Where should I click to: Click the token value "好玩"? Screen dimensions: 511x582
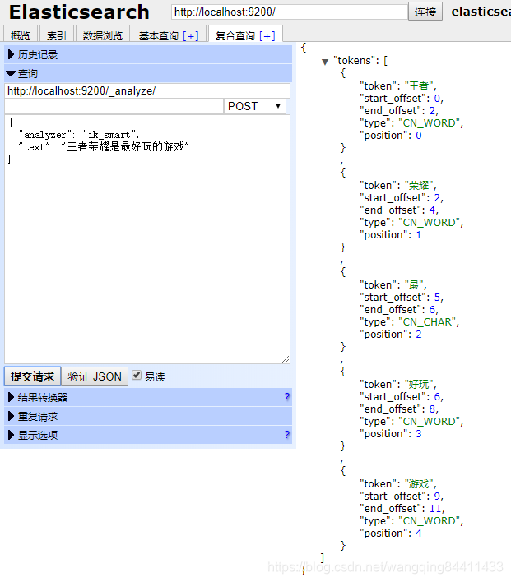click(419, 385)
